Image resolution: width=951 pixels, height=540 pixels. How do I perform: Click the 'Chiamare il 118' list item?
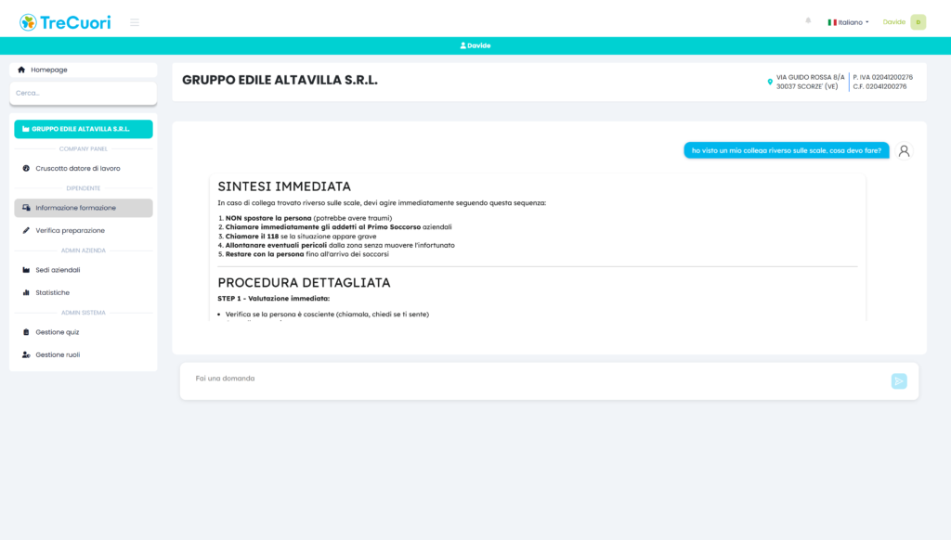pos(301,237)
